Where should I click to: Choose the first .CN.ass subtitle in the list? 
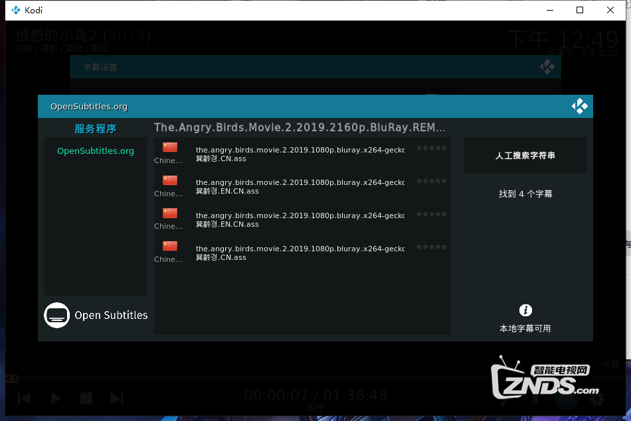pos(300,154)
